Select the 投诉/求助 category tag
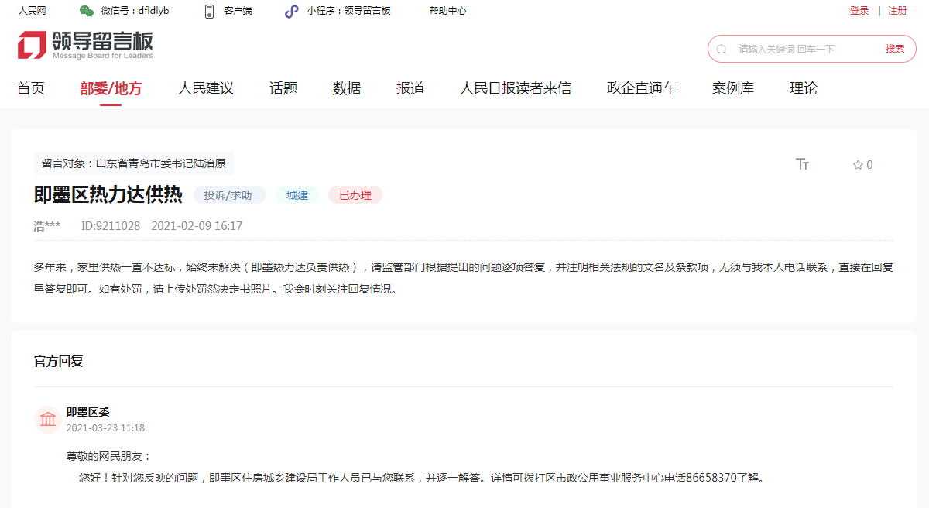The image size is (929, 508). 228,195
